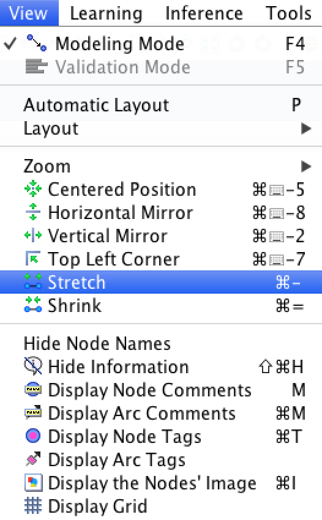Open the Inference menu
Screen dimensions: 322x520
(204, 13)
